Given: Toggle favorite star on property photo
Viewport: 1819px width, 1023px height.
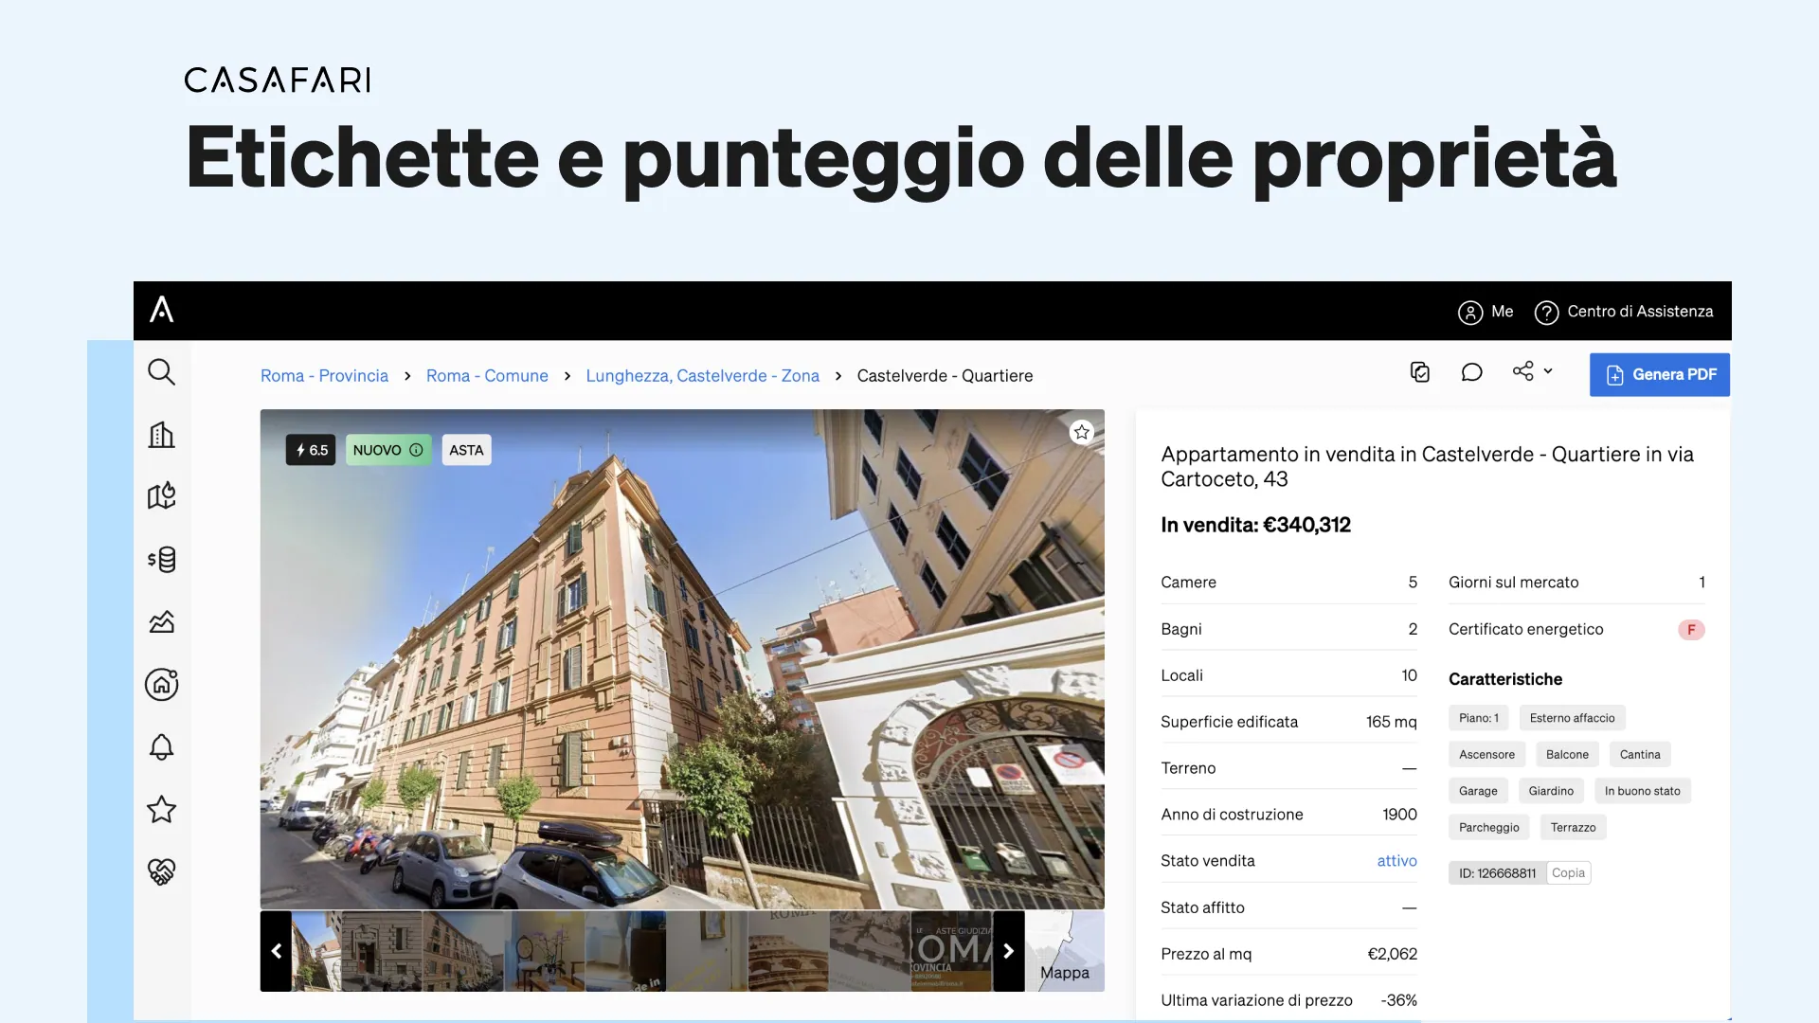Looking at the screenshot, I should coord(1081,432).
